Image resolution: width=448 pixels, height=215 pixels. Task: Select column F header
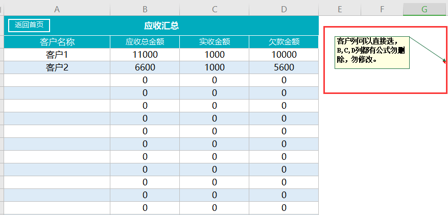click(x=382, y=9)
